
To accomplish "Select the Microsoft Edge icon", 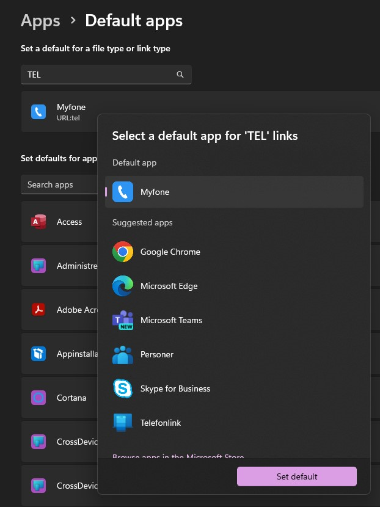I will [x=123, y=286].
